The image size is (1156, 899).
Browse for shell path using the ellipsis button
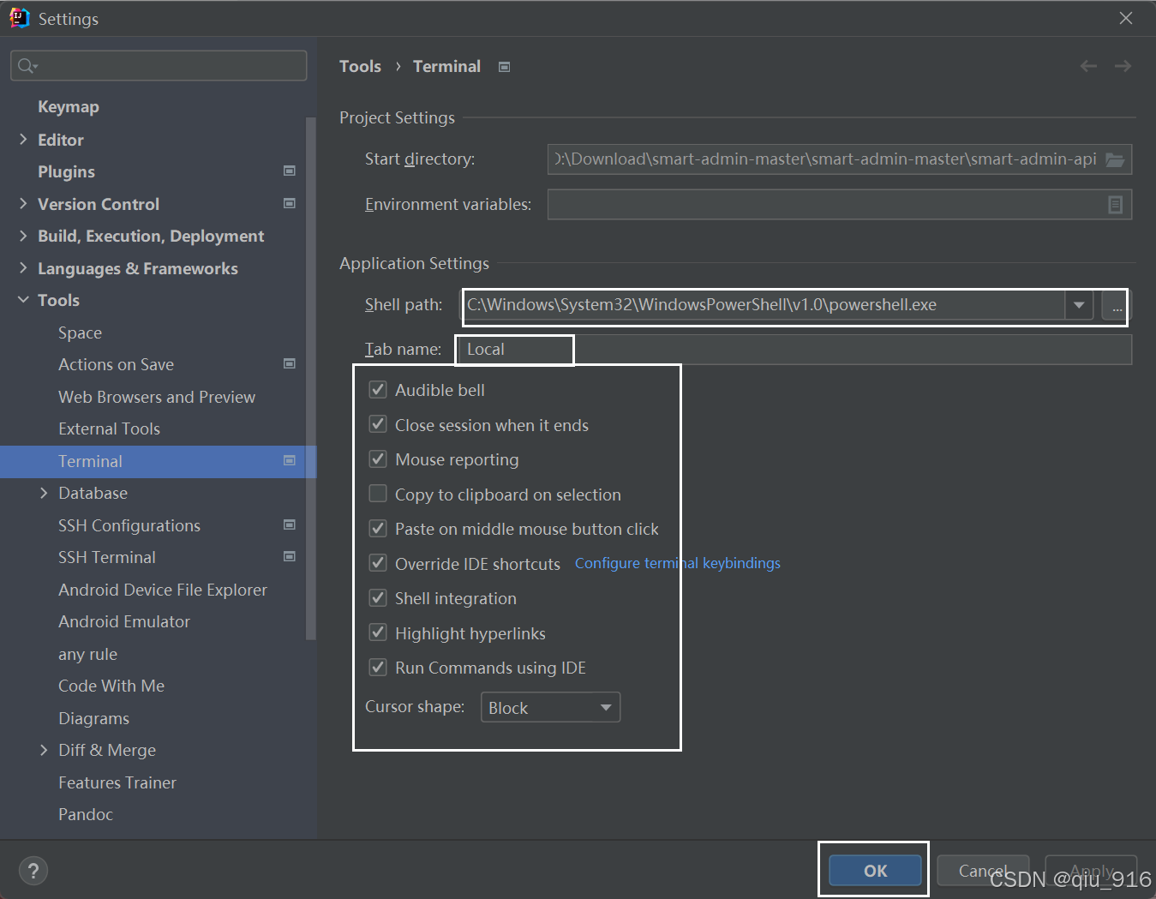coord(1115,306)
